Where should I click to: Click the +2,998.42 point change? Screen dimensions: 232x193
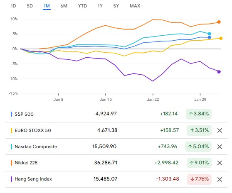(x=166, y=163)
